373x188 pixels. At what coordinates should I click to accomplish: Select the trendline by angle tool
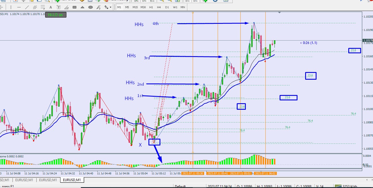(66, 7)
